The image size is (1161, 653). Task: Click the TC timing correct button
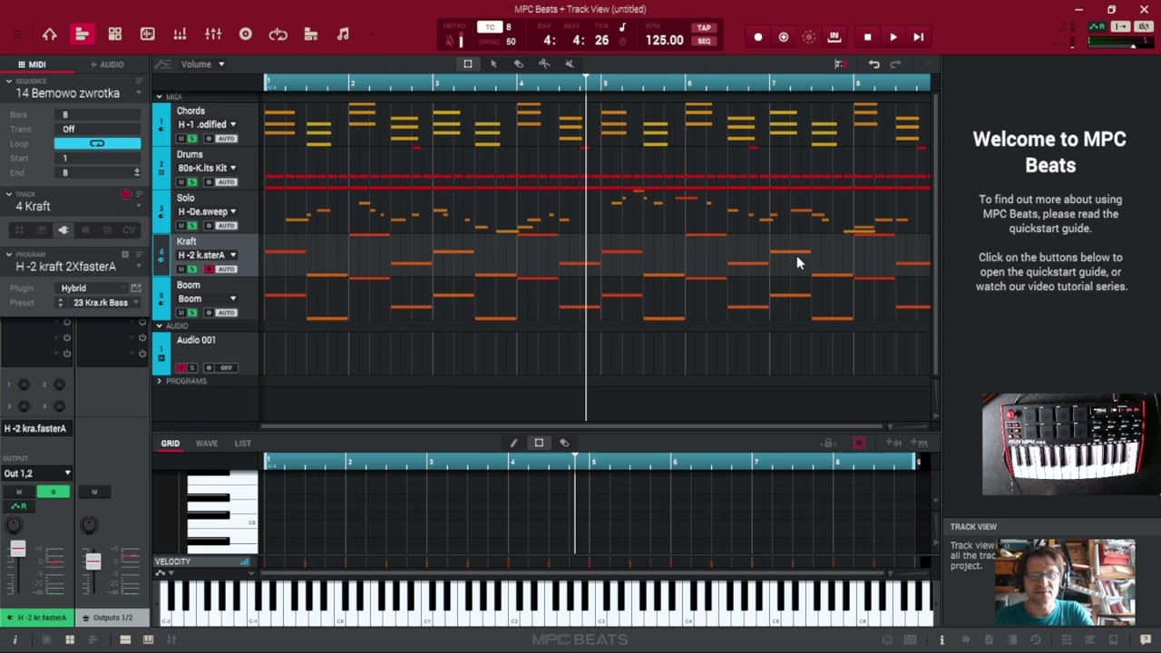coord(490,27)
